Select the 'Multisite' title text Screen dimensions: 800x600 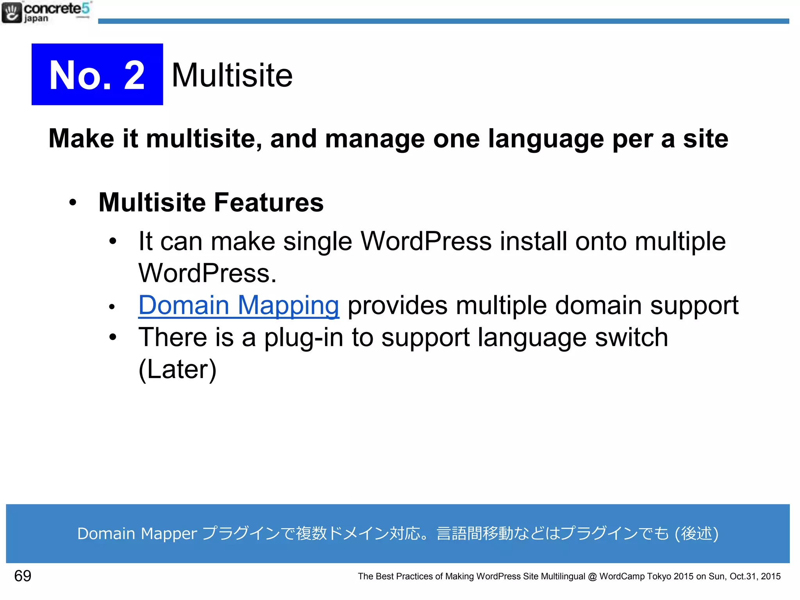pos(232,75)
